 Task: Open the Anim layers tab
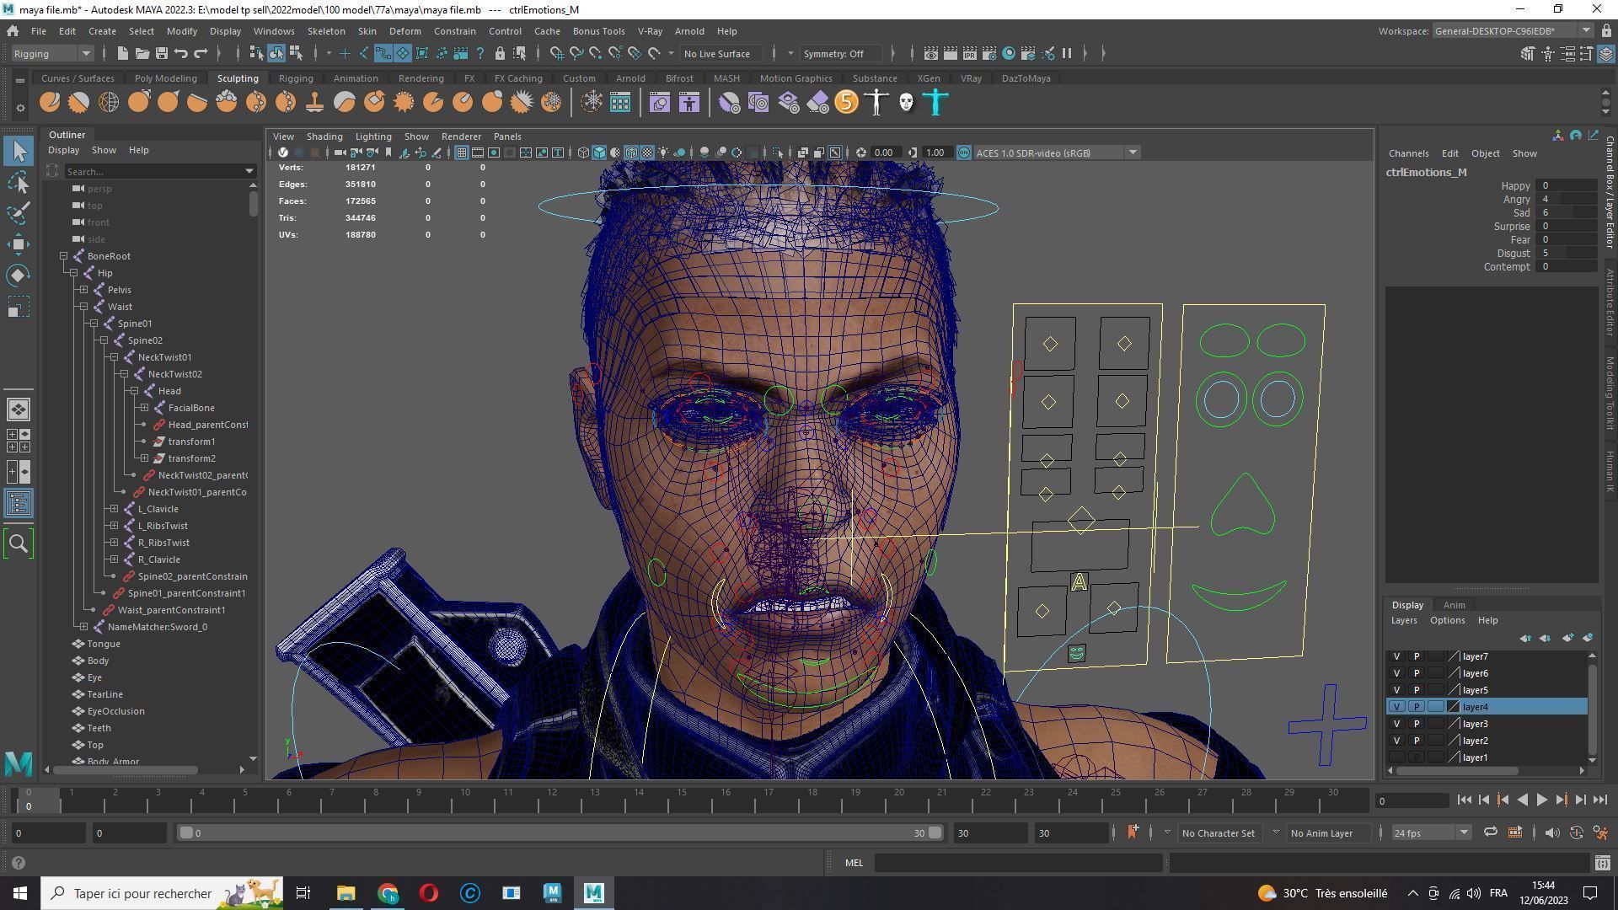[1454, 605]
